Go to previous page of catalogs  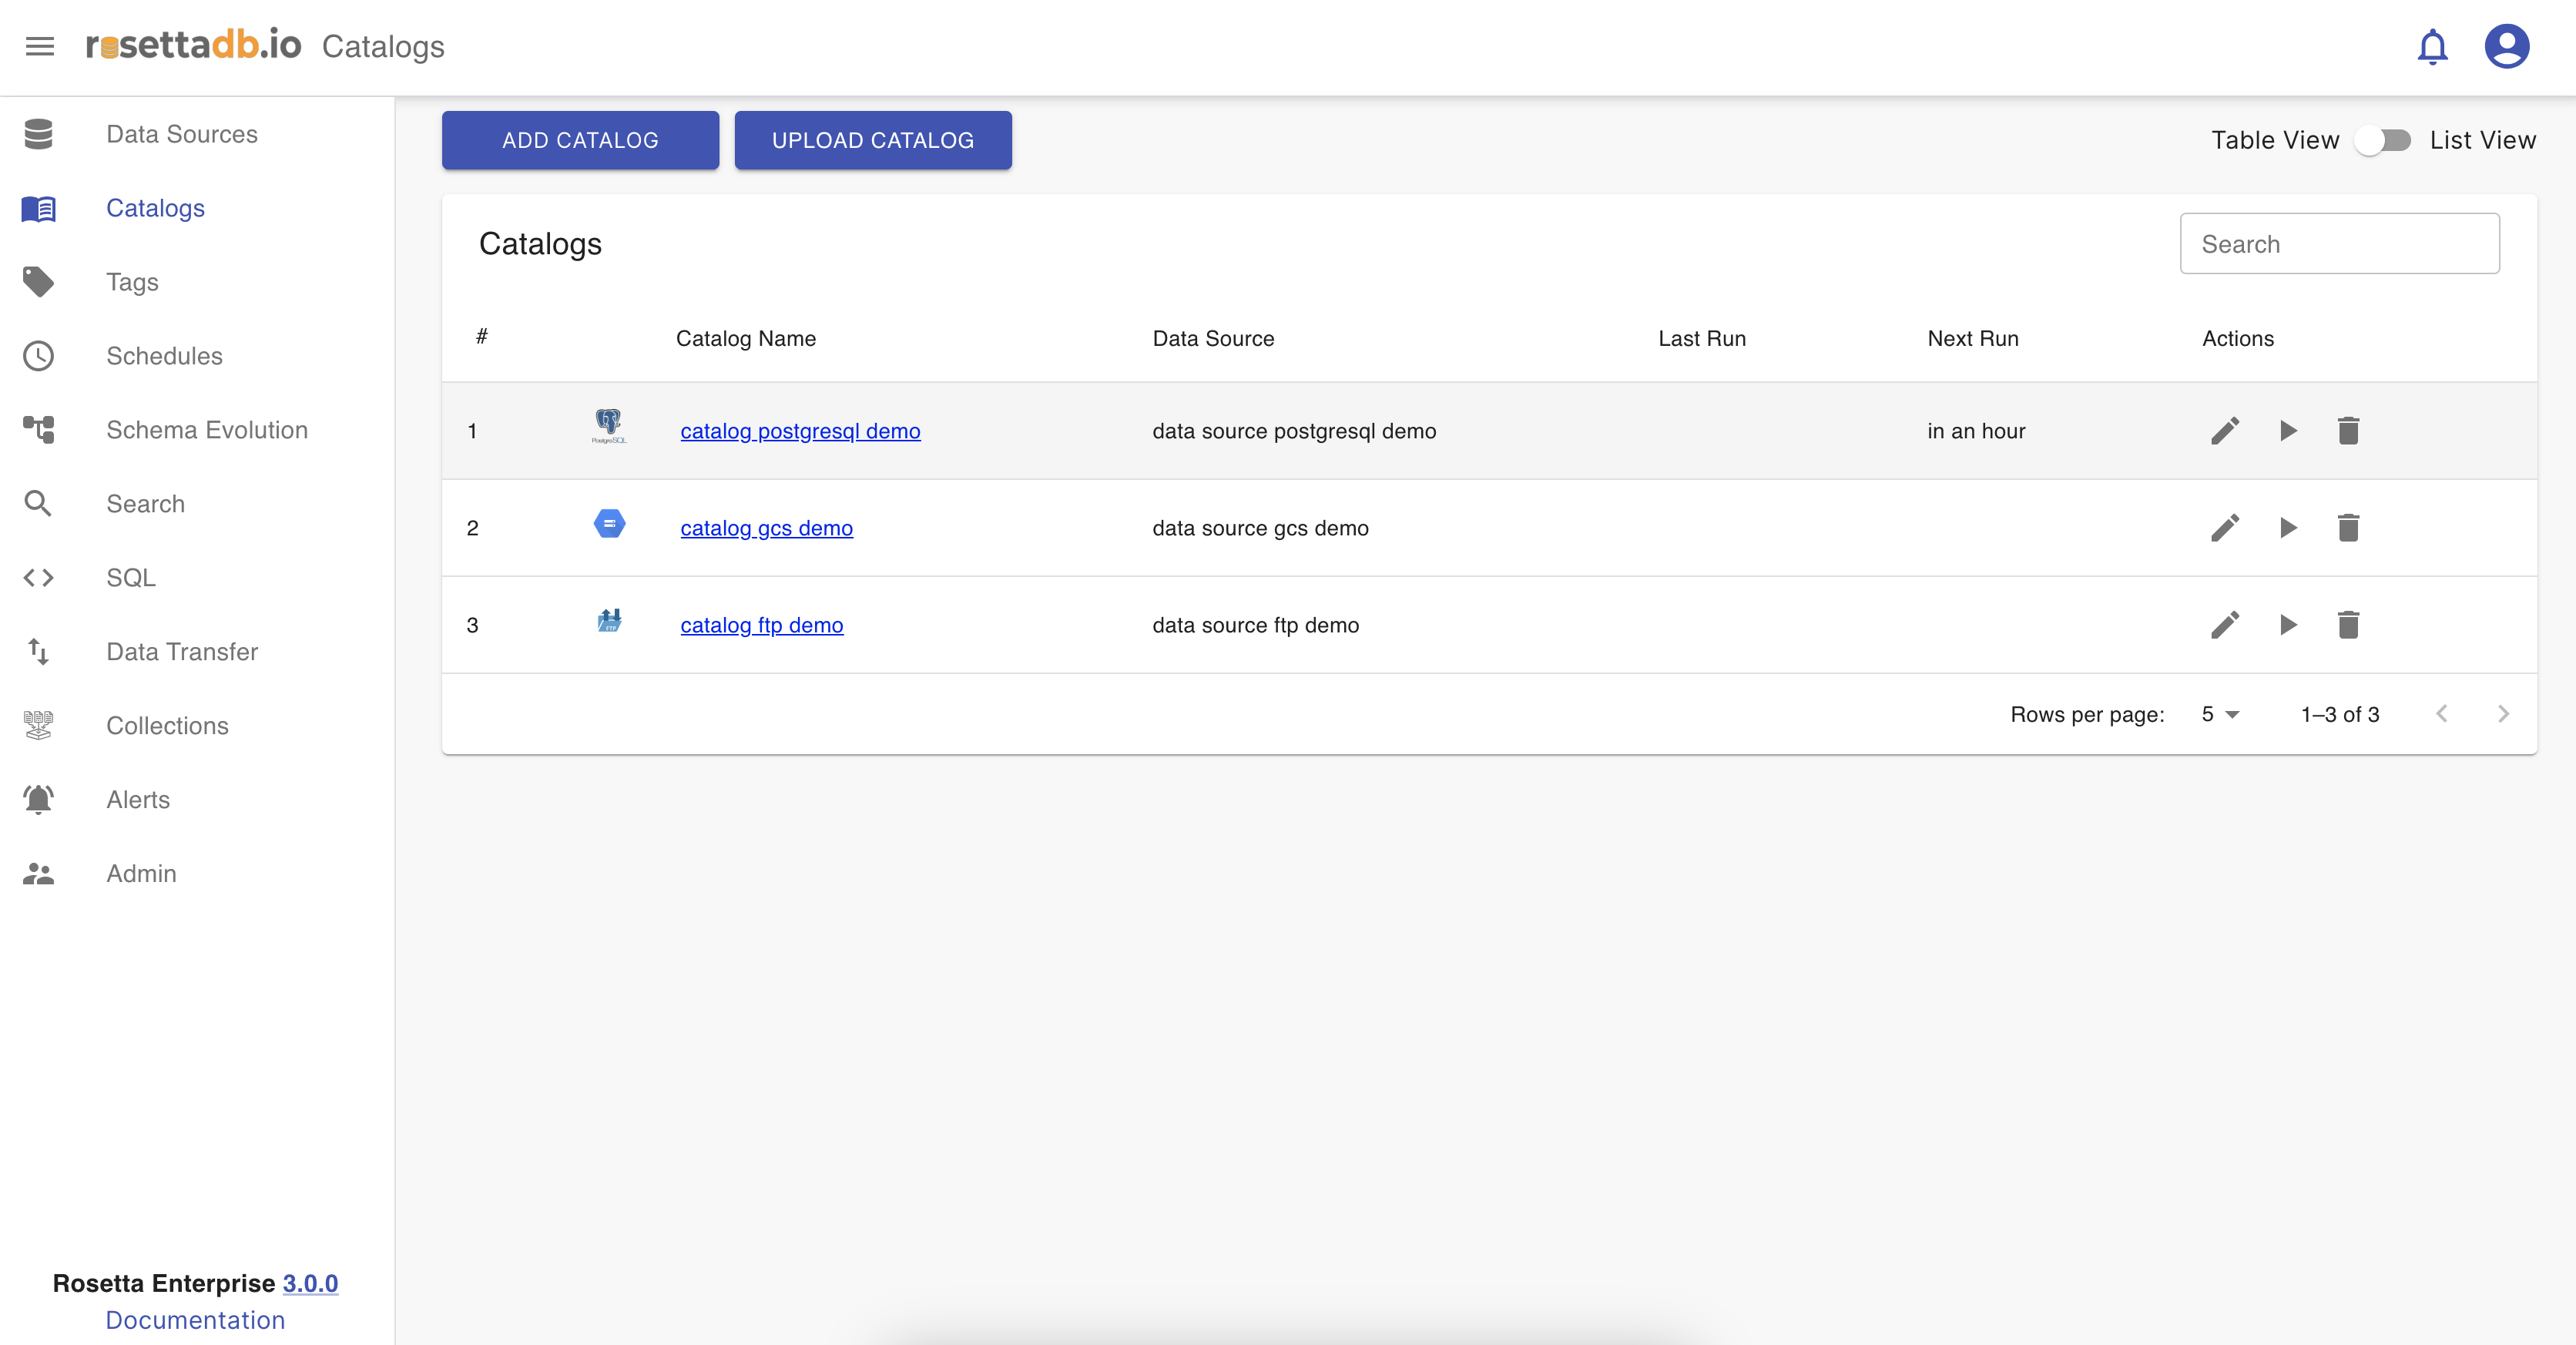point(2442,714)
